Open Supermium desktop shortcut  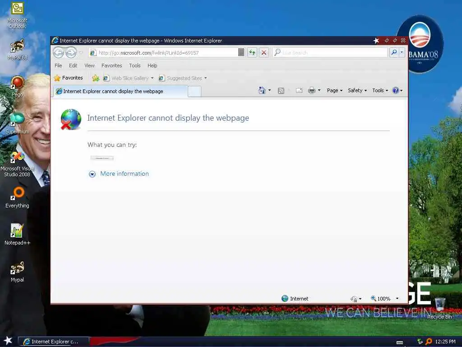(17, 123)
